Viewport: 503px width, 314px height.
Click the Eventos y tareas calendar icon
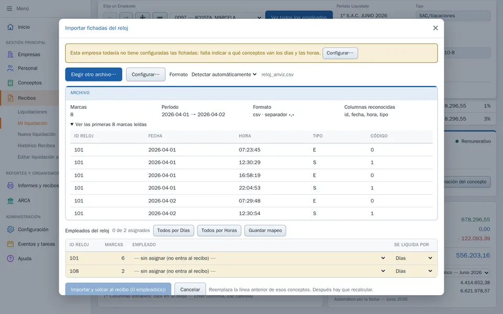point(10,244)
